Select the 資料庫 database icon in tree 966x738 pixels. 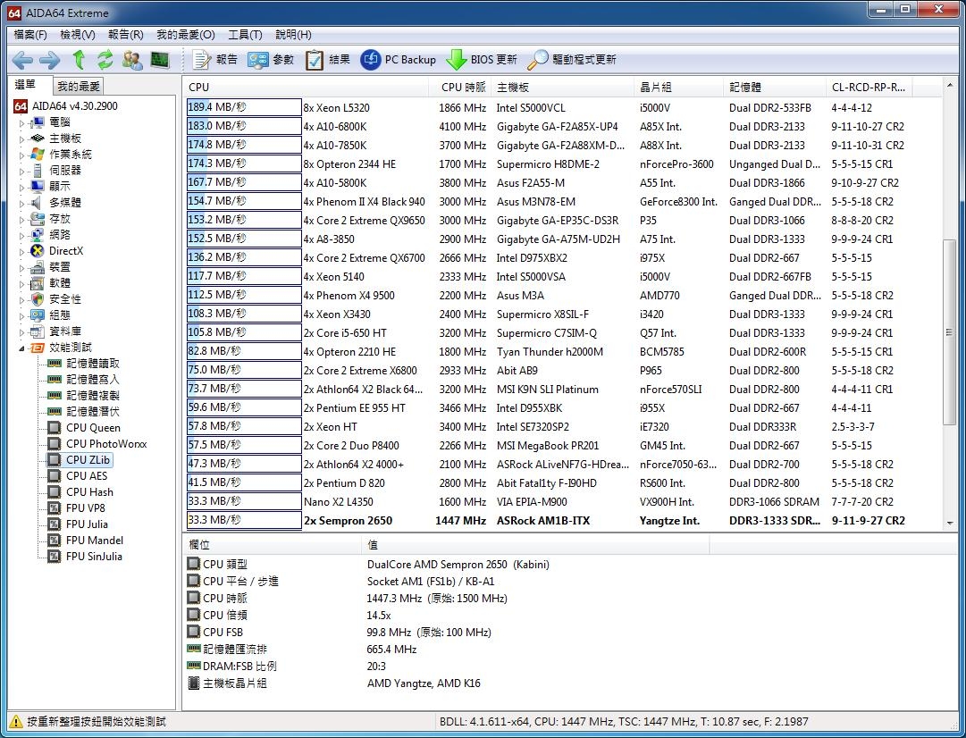[x=38, y=331]
